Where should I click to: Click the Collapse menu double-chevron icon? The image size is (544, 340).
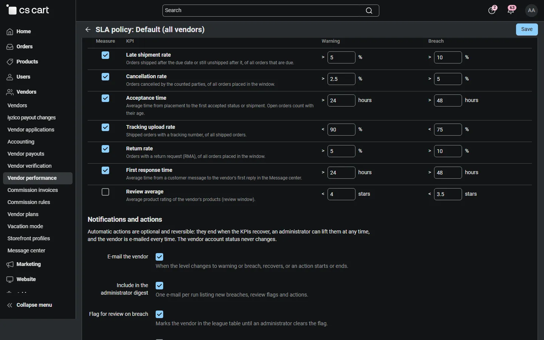point(10,305)
